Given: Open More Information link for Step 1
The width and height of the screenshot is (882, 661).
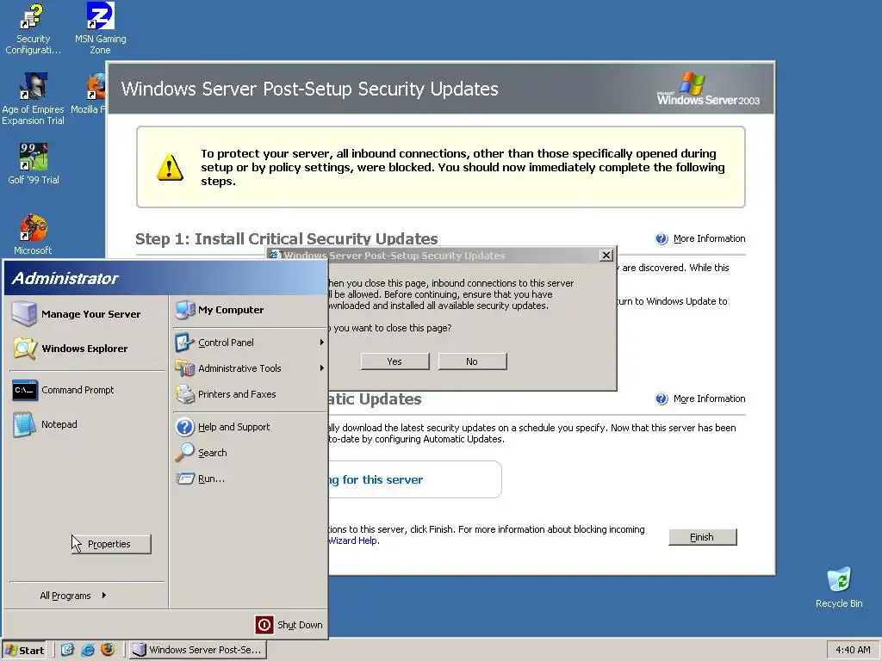Looking at the screenshot, I should 709,238.
